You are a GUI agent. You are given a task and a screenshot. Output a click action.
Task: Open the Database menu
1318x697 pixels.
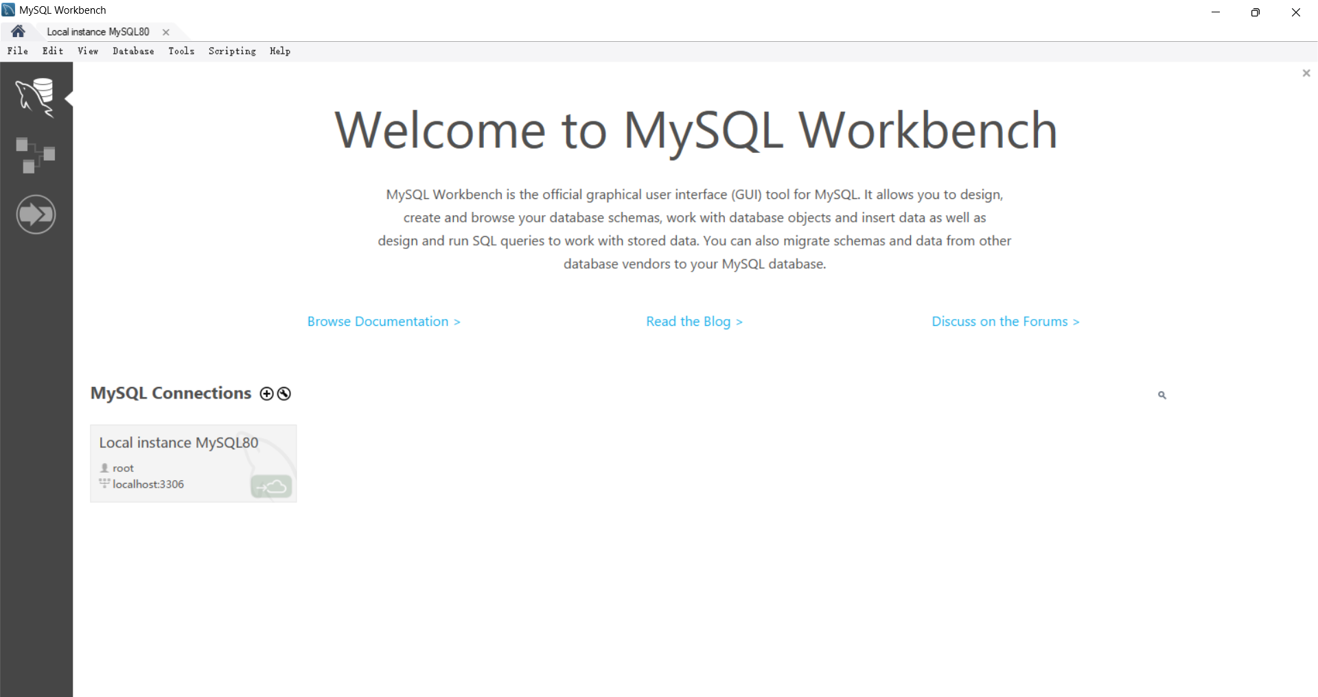pos(133,51)
